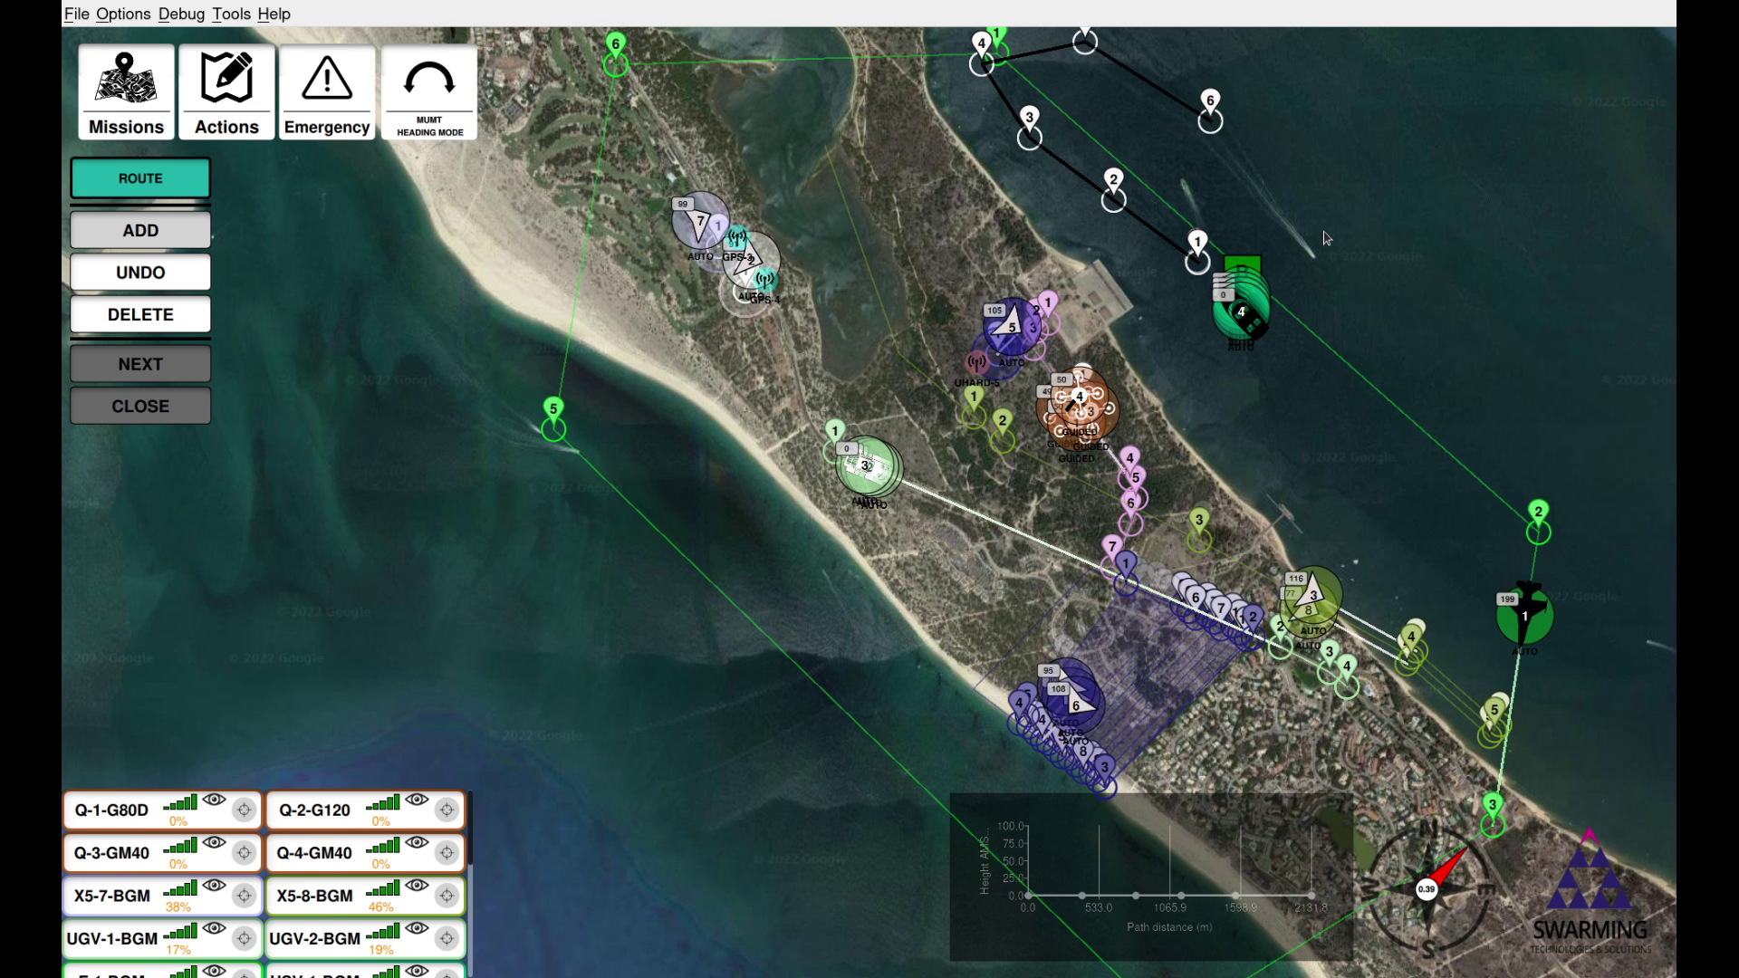
Task: Toggle visibility of Q-3-GM40
Action: pos(214,842)
